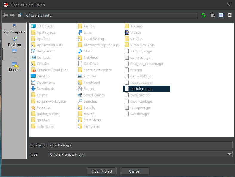235x177 pixels.
Task: Select the Documents icon
Action: click(33, 82)
